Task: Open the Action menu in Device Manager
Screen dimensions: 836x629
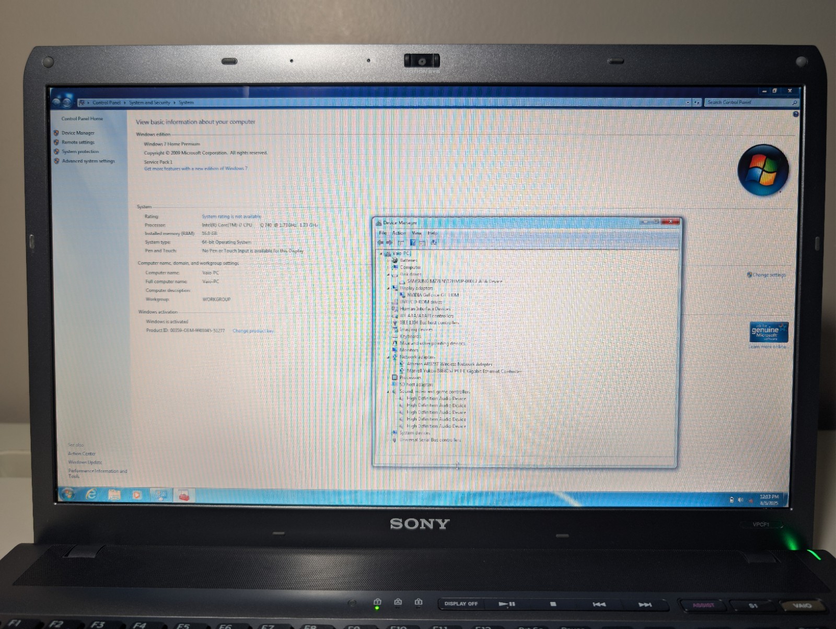Action: click(399, 233)
